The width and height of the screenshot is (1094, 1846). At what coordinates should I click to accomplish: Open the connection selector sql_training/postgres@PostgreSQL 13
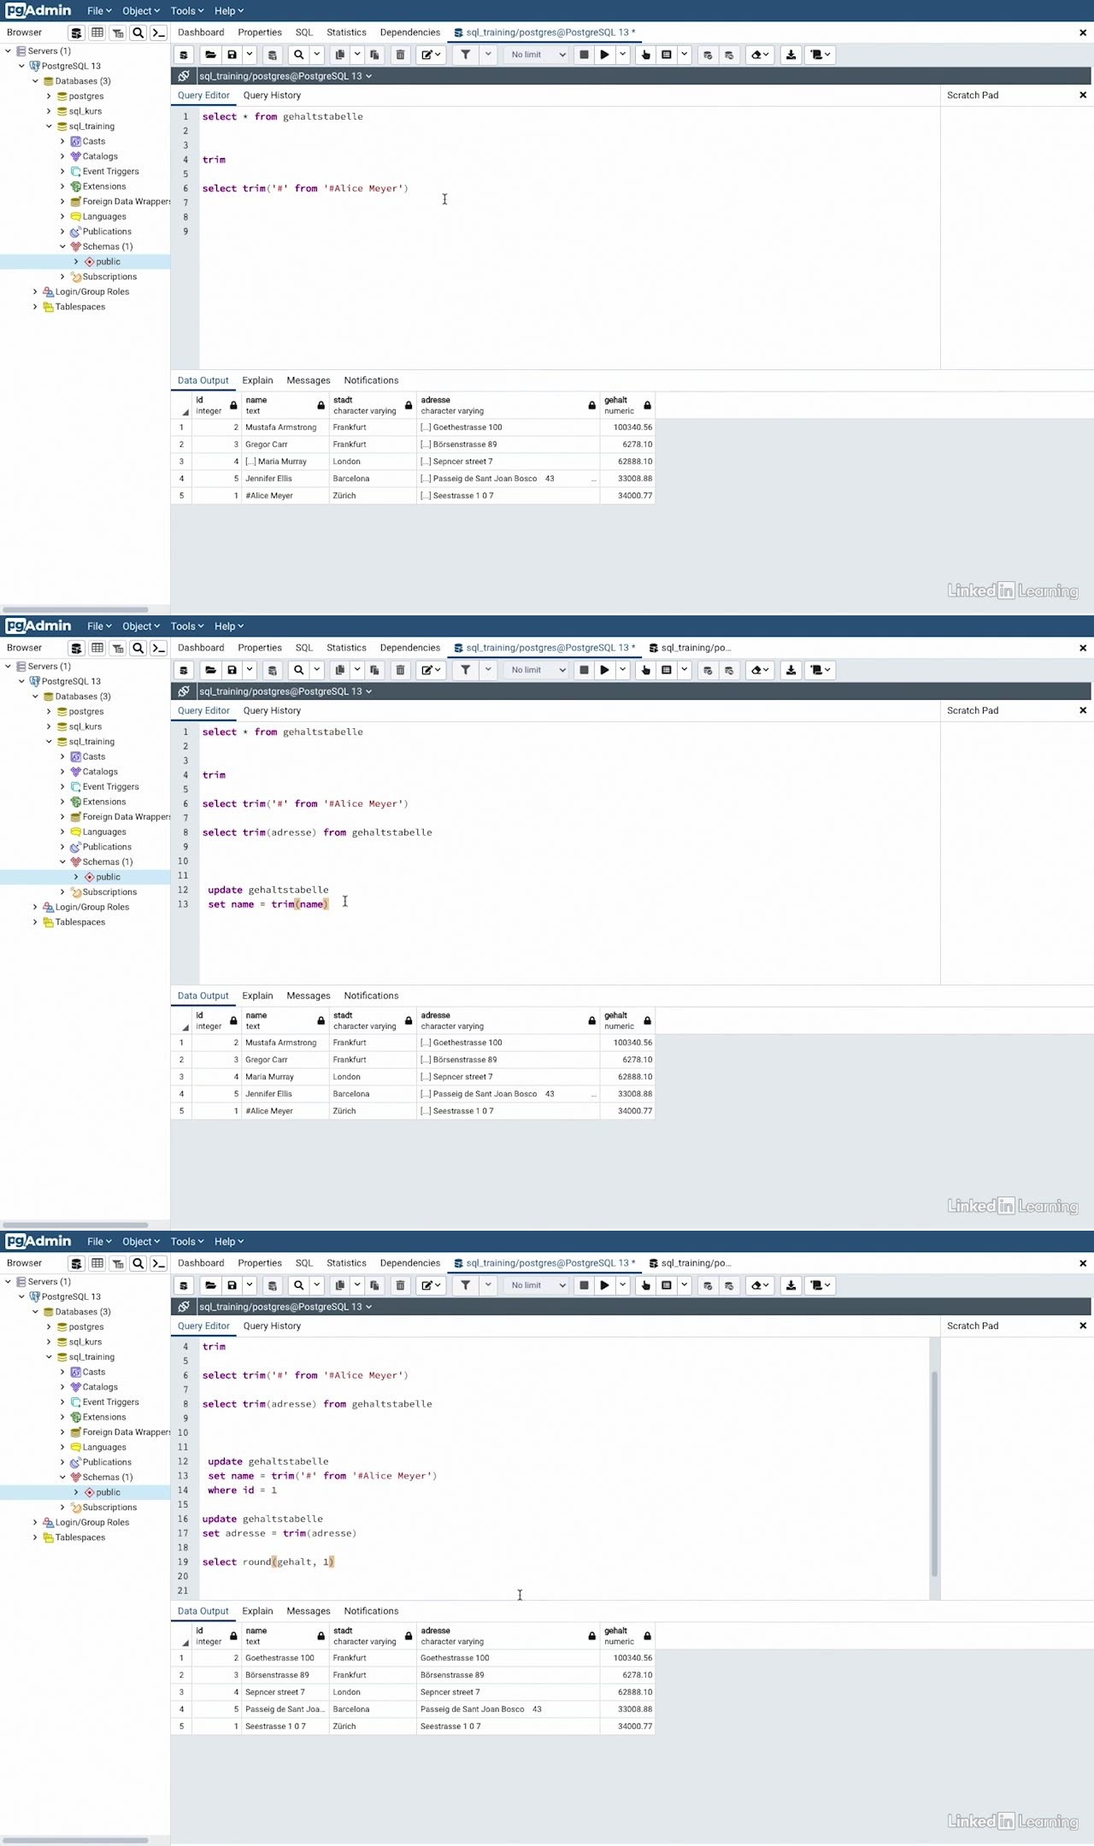285,76
